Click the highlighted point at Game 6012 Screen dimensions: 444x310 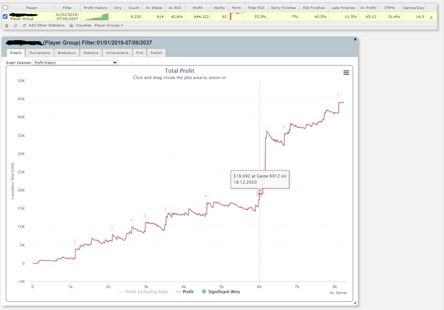(x=259, y=193)
